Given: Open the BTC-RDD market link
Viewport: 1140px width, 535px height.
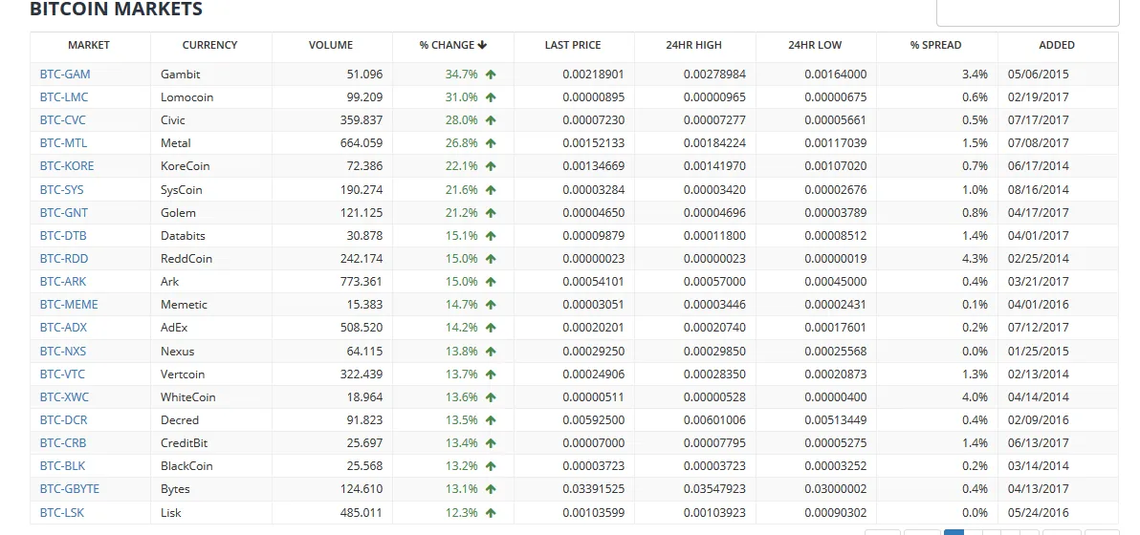Looking at the screenshot, I should pyautogui.click(x=64, y=259).
